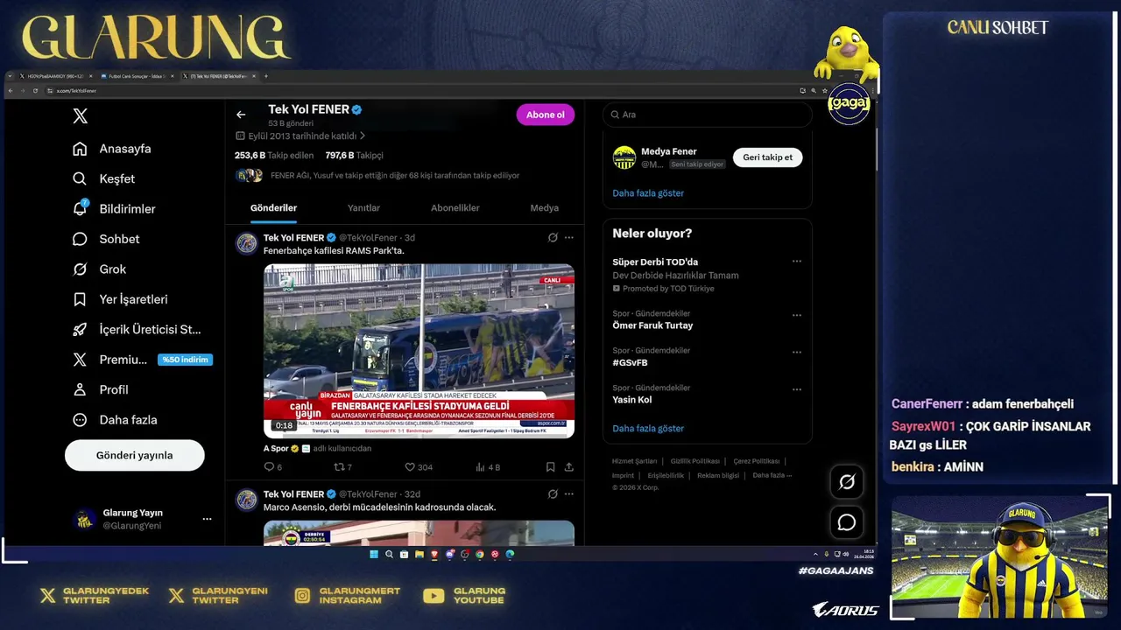Open A Spor source account link
Screen dimensions: 1121x630
pyautogui.click(x=276, y=448)
